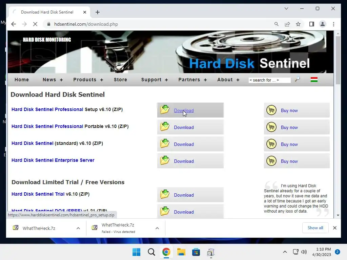
Task: Click the Enterprise Server download folder icon
Action: tap(165, 160)
